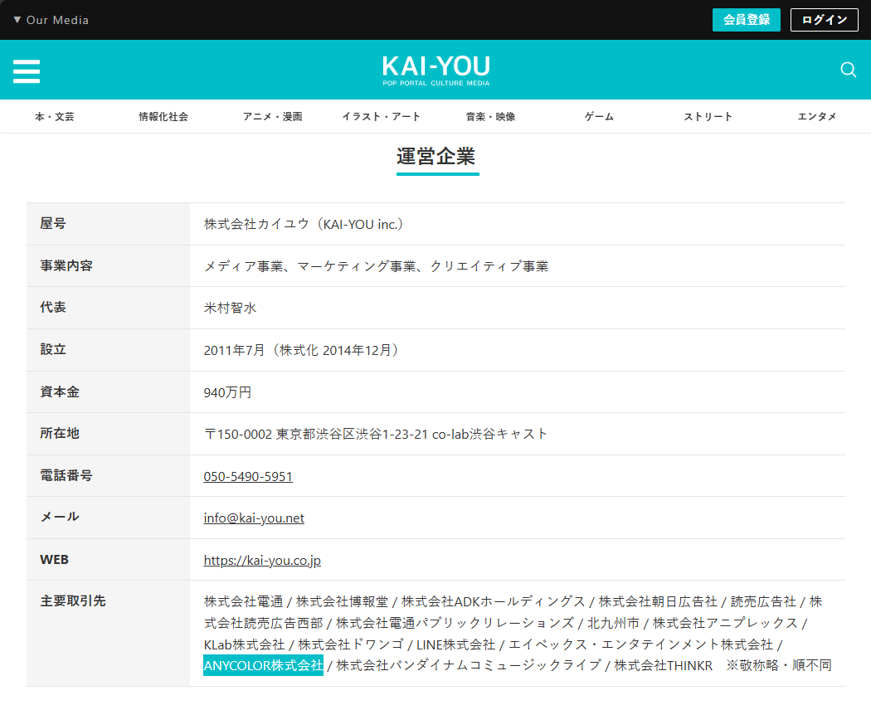This screenshot has width=871, height=705.
Task: Click the representative name 米村智水
Action: point(230,308)
